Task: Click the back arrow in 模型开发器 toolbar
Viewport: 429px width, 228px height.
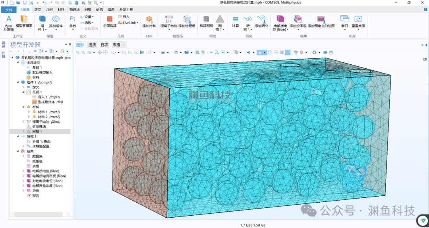Action: 12,51
